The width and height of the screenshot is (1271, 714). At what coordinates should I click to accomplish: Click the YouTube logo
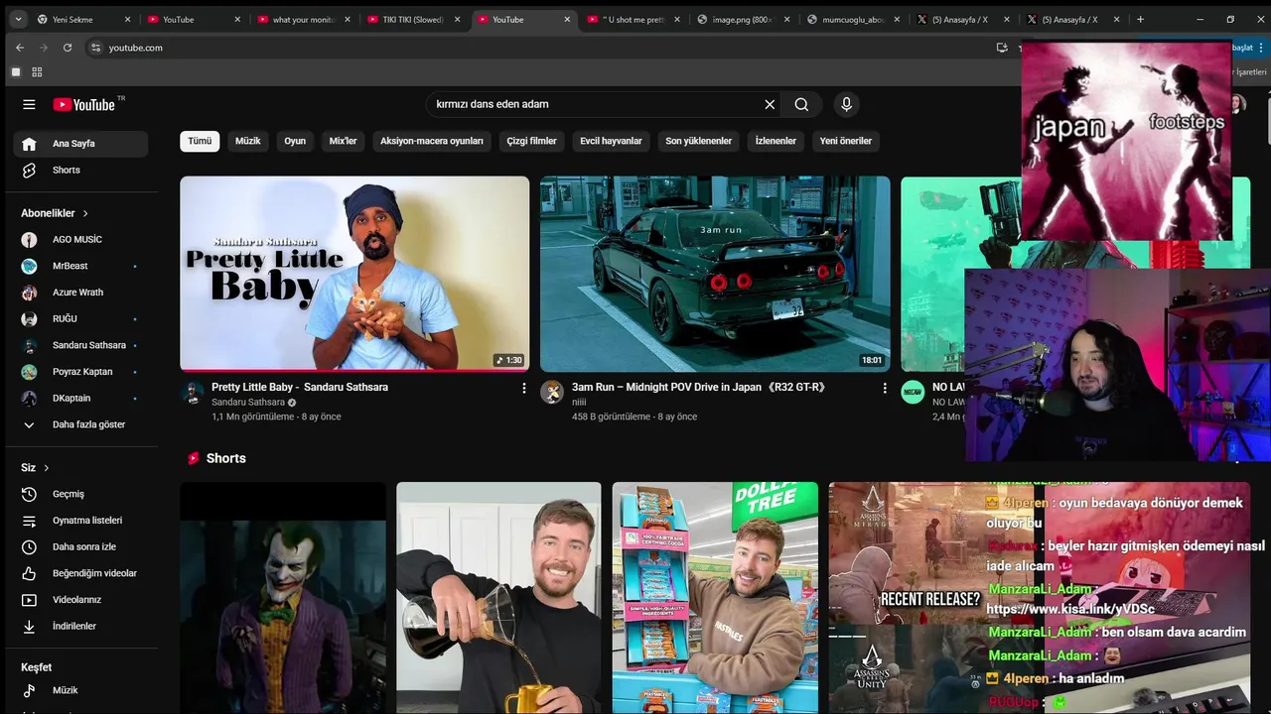click(84, 104)
